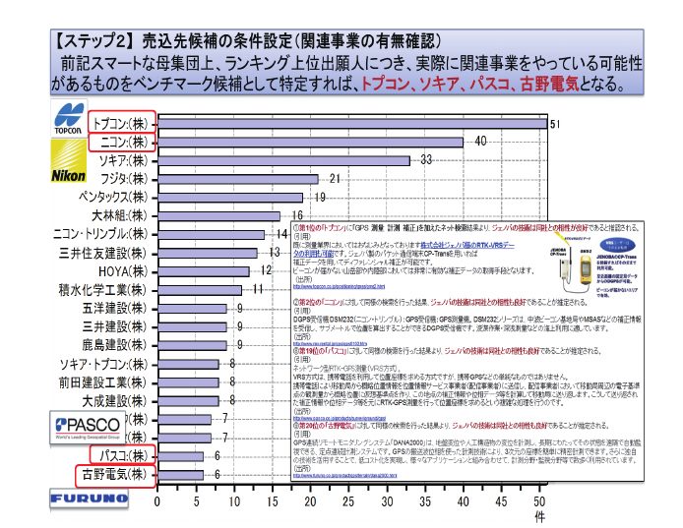This screenshot has height=528, width=683.
Task: Click the yellow Nikon logo
Action: pyautogui.click(x=68, y=160)
